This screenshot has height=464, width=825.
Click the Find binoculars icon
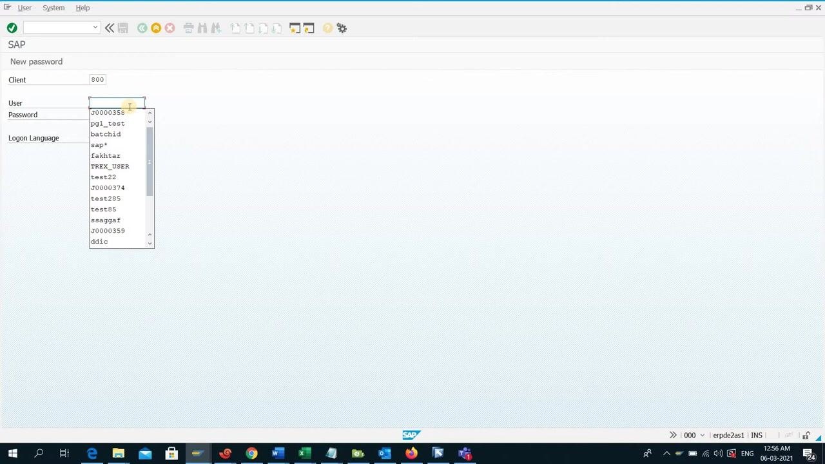[202, 28]
